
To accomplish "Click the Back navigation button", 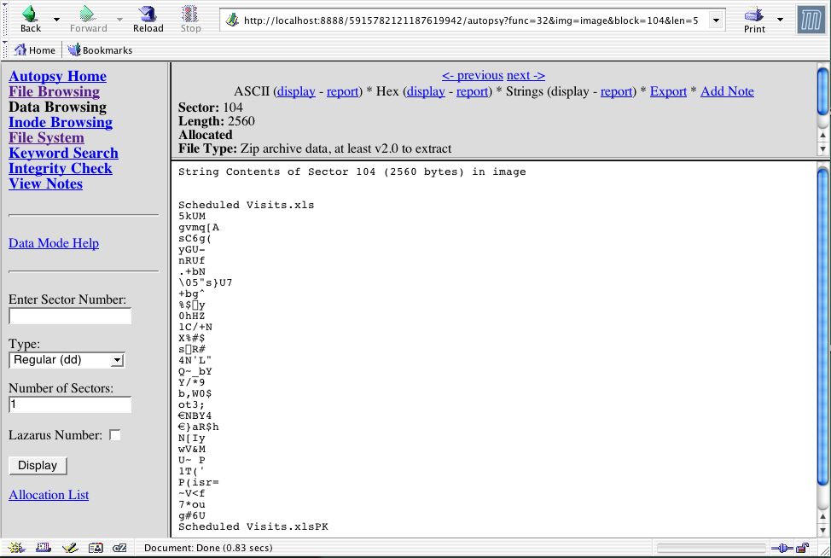I will tap(30, 19).
